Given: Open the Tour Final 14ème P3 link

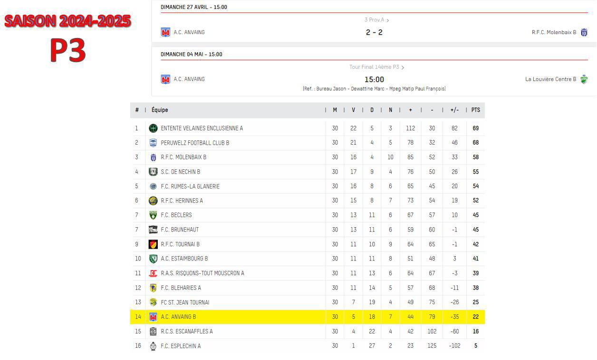Looking at the screenshot, I should (x=376, y=67).
